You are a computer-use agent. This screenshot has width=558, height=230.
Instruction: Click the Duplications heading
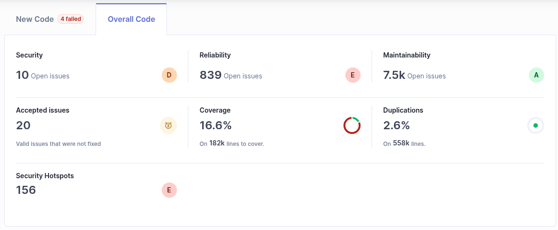point(403,110)
